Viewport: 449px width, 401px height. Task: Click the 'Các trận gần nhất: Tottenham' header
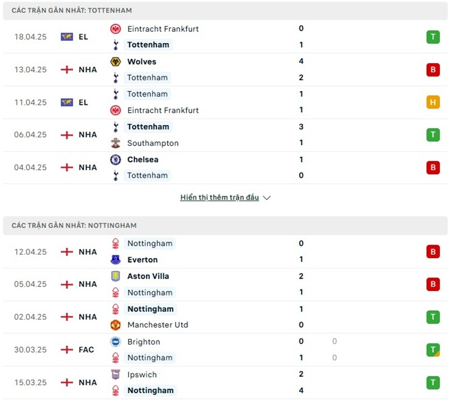point(72,11)
